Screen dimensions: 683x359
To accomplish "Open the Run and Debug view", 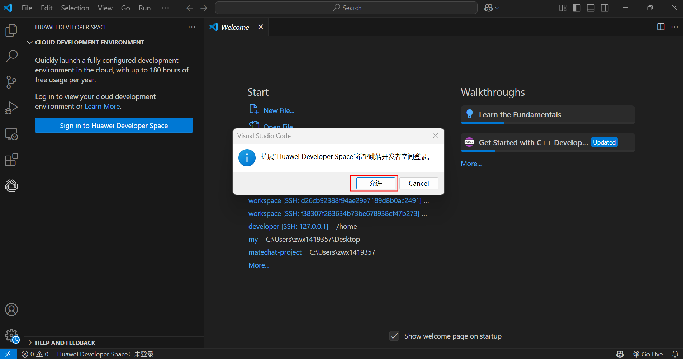I will coord(11,108).
